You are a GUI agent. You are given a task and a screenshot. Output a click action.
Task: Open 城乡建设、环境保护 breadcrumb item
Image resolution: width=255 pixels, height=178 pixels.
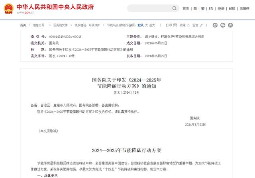pyautogui.click(x=87, y=25)
